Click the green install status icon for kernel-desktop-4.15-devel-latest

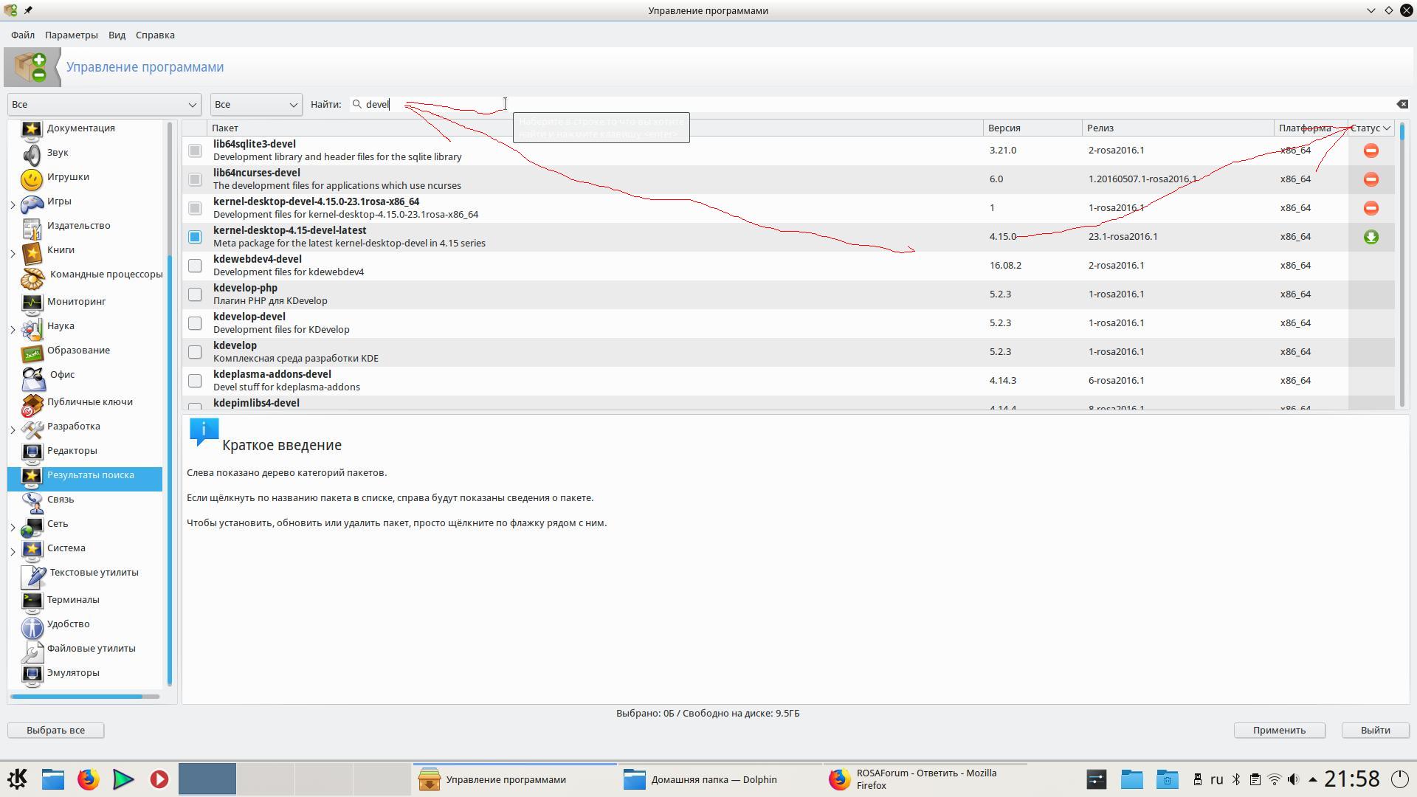click(1371, 237)
